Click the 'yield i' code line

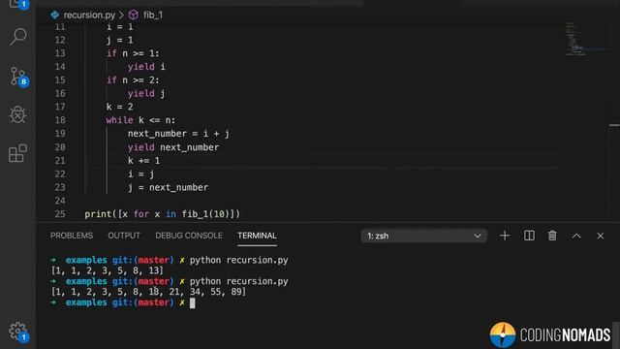point(146,67)
